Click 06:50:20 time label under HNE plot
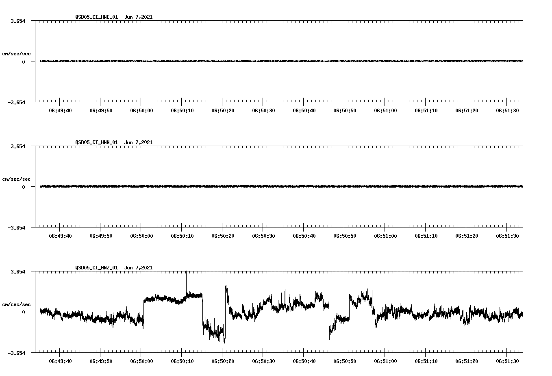Image resolution: width=552 pixels, height=376 pixels. click(x=223, y=111)
